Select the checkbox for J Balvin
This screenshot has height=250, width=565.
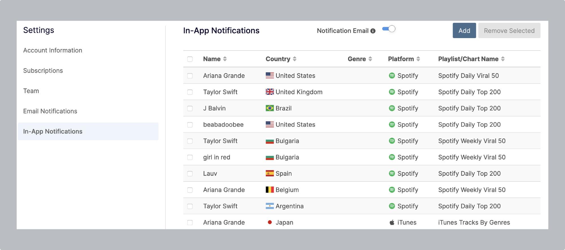pos(190,108)
